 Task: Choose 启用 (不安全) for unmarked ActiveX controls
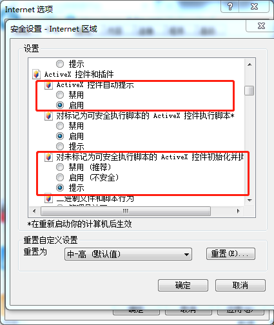[x=60, y=177]
